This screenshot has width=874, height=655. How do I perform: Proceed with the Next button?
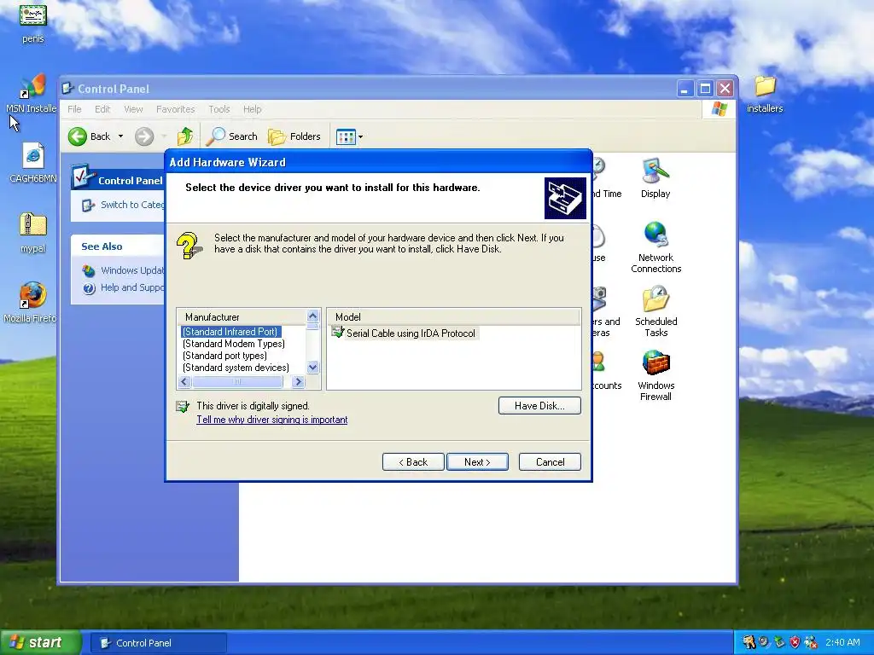477,462
